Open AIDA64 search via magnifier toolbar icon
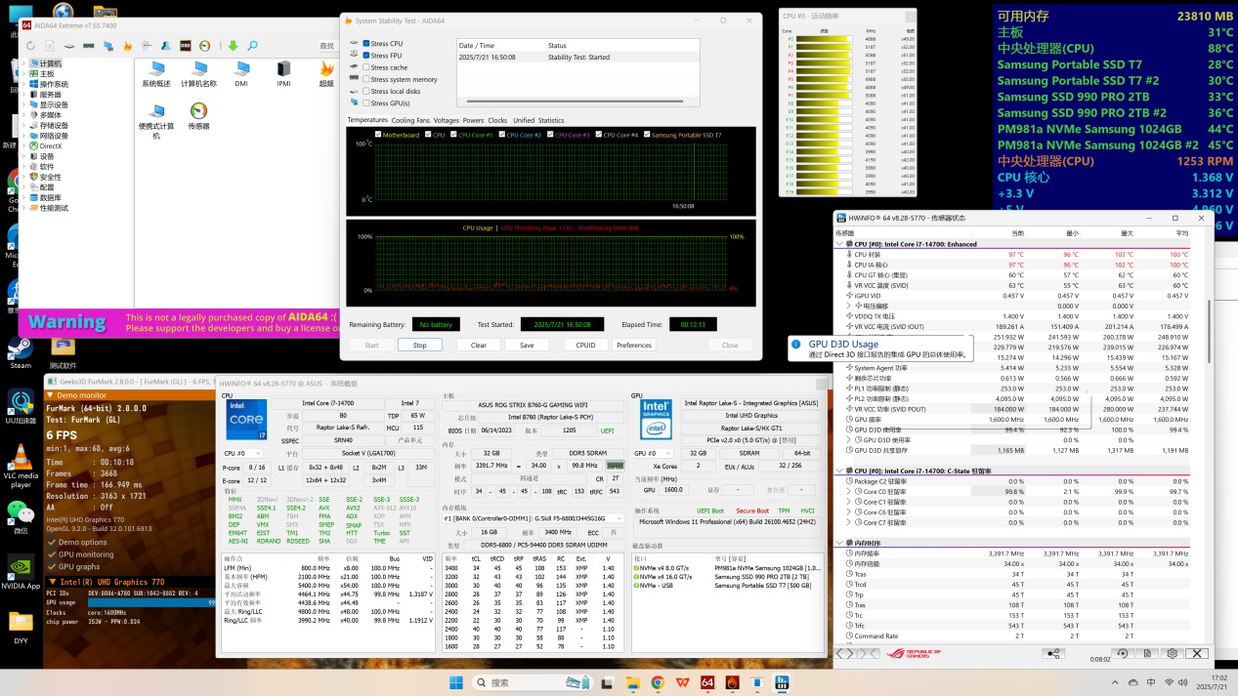Screen dimensions: 1238x696 [252, 45]
